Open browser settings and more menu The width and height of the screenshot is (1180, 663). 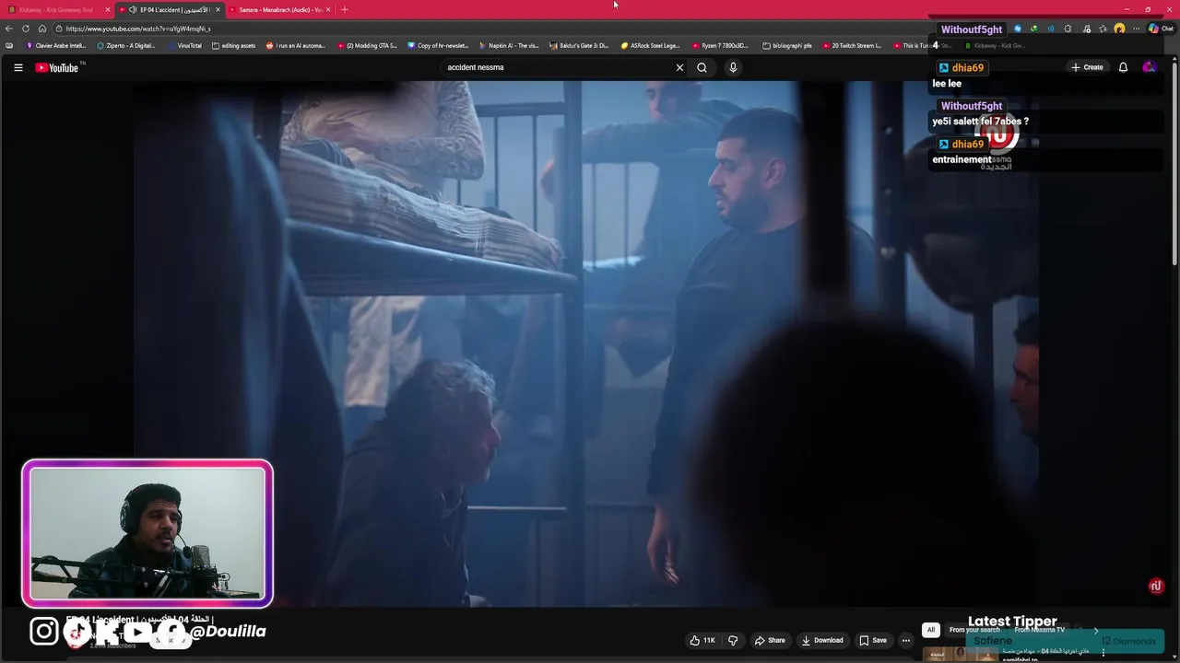coord(1136,29)
